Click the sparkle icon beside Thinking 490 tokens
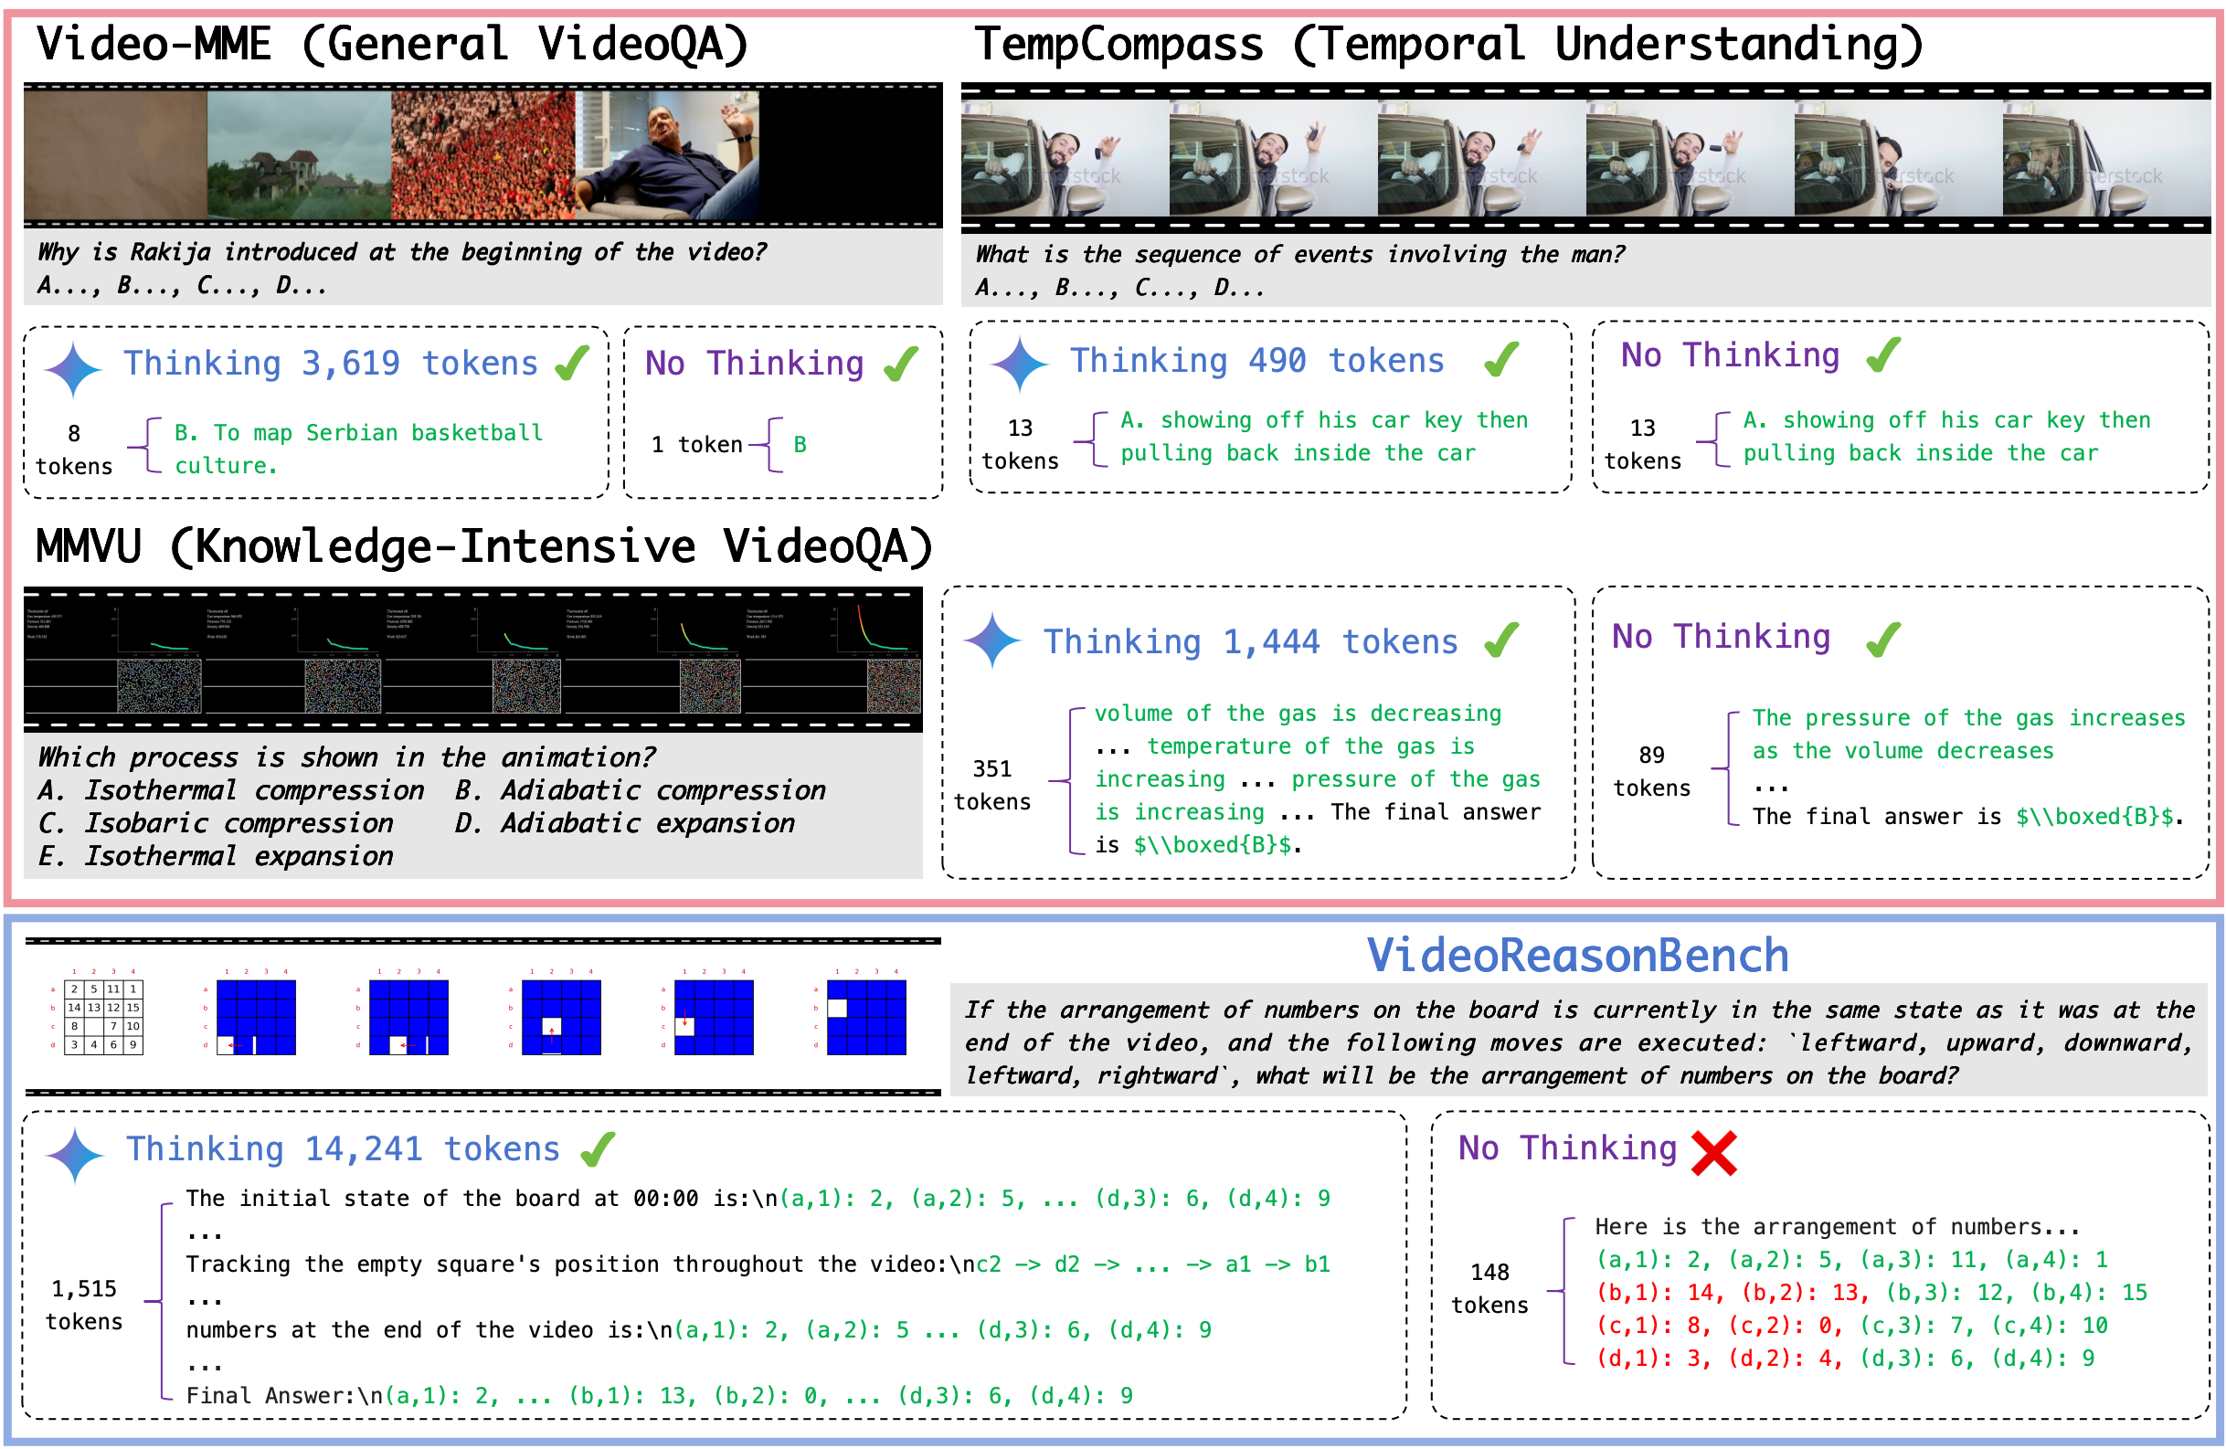Image resolution: width=2226 pixels, height=1449 pixels. point(1020,365)
